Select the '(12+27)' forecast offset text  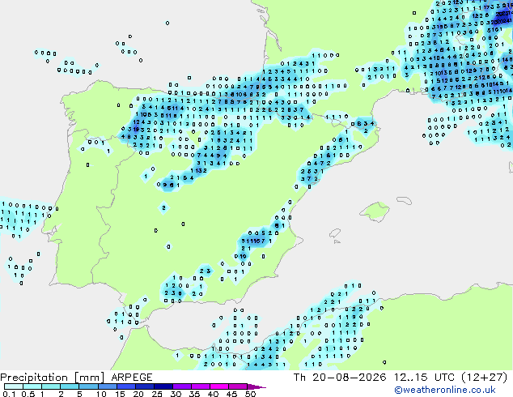[x=485, y=378]
